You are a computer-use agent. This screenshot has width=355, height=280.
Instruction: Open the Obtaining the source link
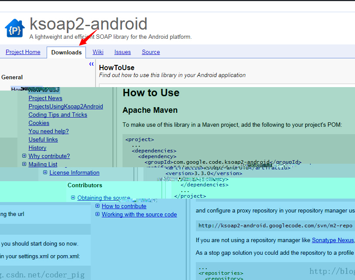tap(104, 198)
